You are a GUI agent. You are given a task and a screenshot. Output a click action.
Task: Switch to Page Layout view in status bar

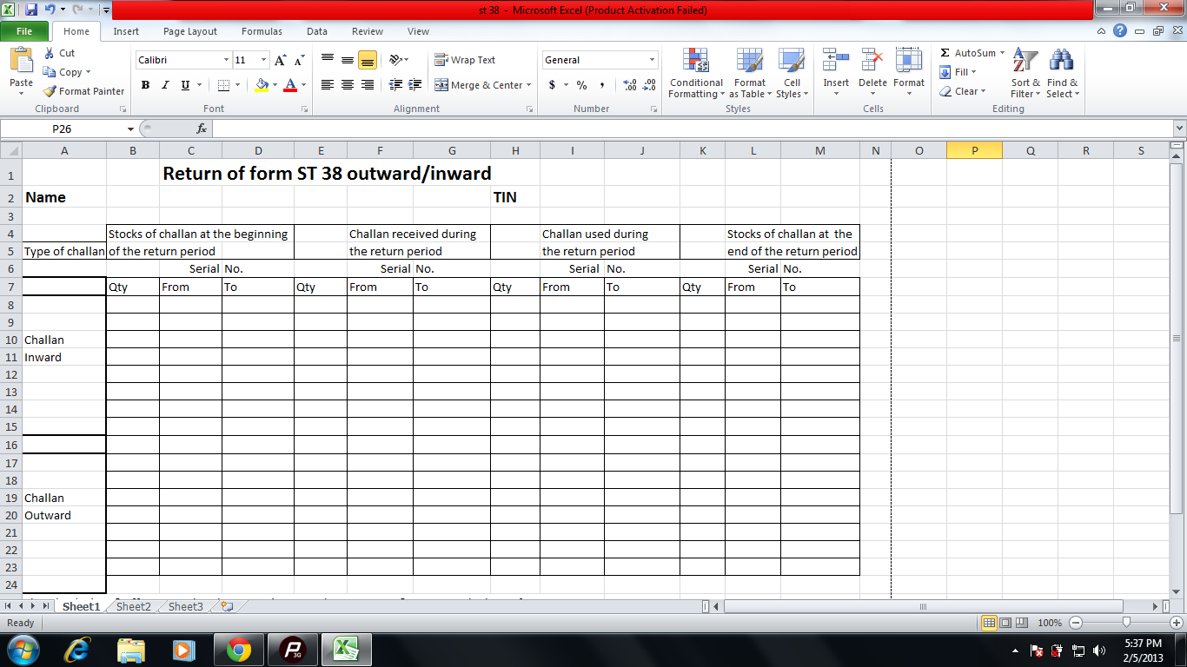tap(1005, 623)
